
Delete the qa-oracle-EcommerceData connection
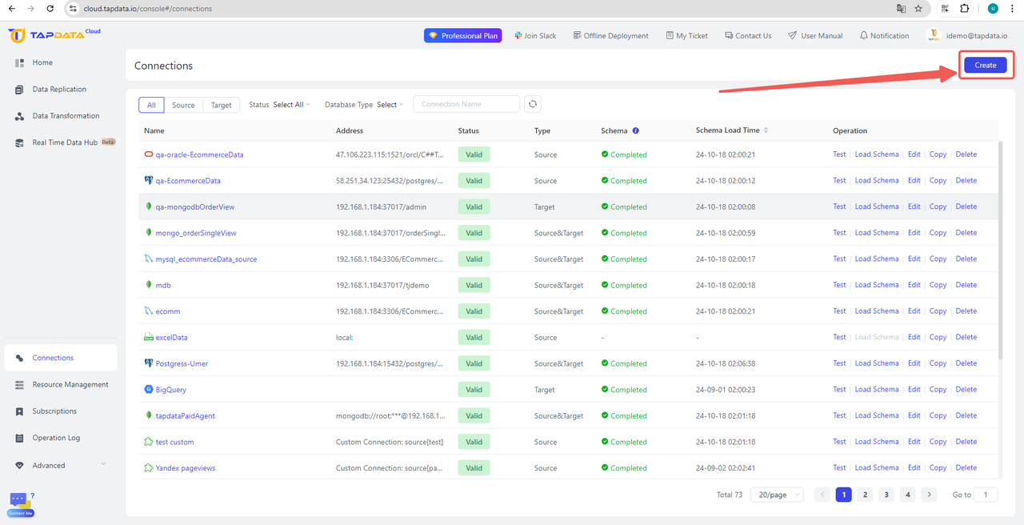click(966, 154)
